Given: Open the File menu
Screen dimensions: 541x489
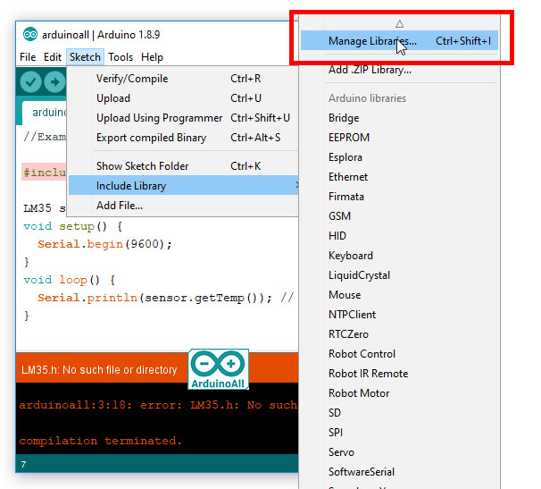Looking at the screenshot, I should coord(28,57).
